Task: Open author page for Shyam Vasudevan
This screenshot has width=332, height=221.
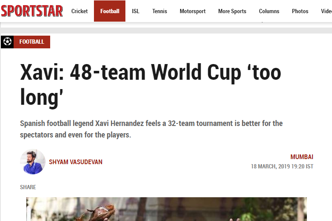Action: [x=76, y=162]
